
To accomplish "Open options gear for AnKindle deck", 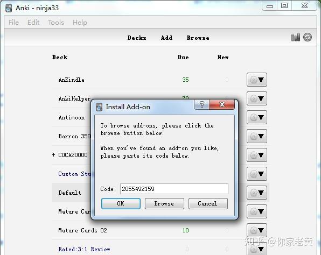I will point(257,80).
